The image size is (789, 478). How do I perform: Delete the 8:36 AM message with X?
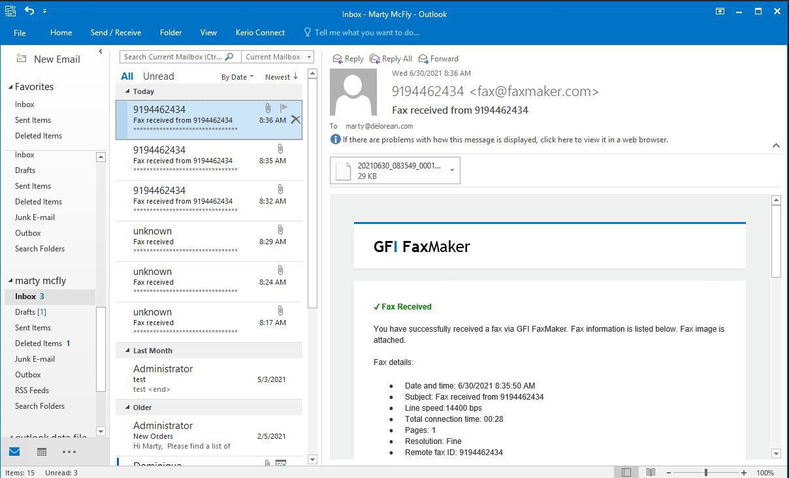(x=296, y=119)
